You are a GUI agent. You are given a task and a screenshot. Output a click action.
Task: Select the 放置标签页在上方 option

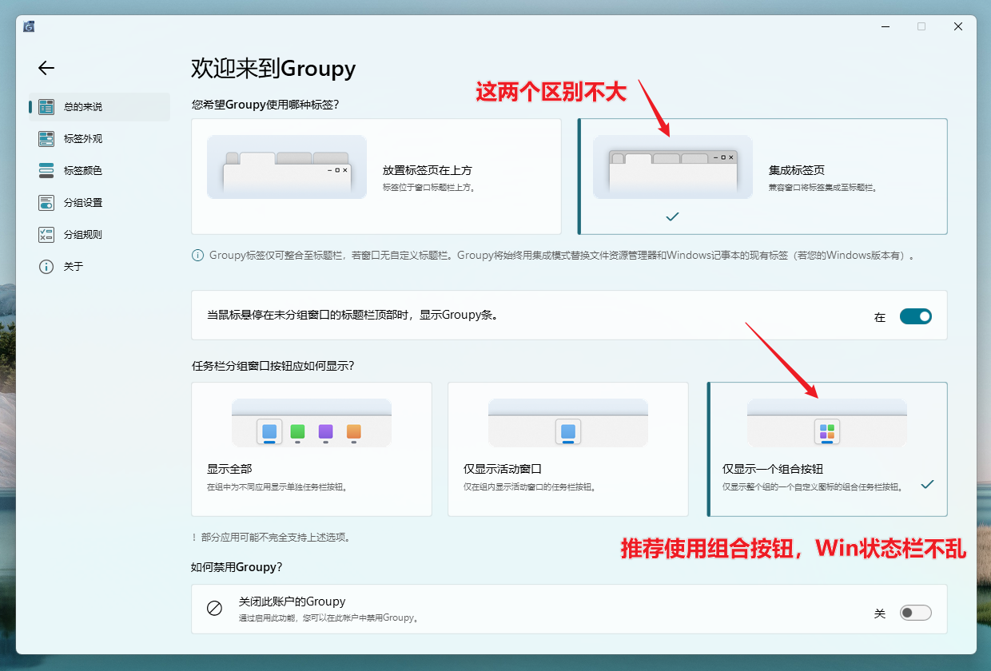pos(376,177)
